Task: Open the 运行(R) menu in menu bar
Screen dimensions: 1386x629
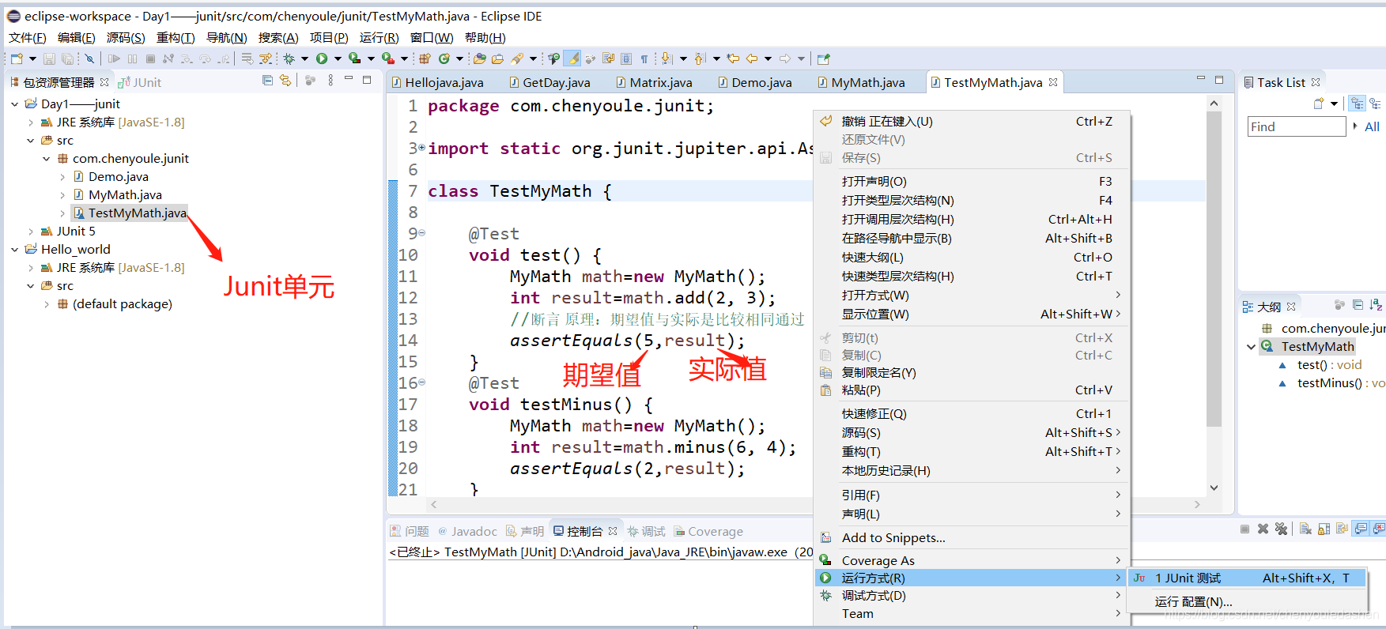Action: click(x=379, y=37)
